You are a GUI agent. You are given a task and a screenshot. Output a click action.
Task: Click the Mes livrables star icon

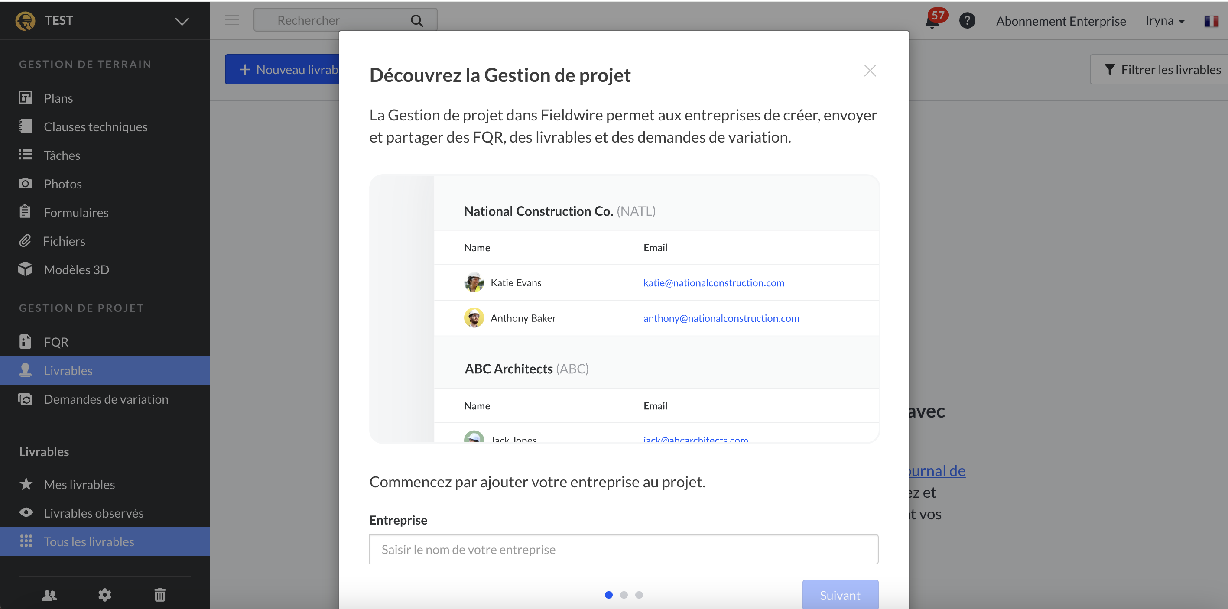point(26,484)
